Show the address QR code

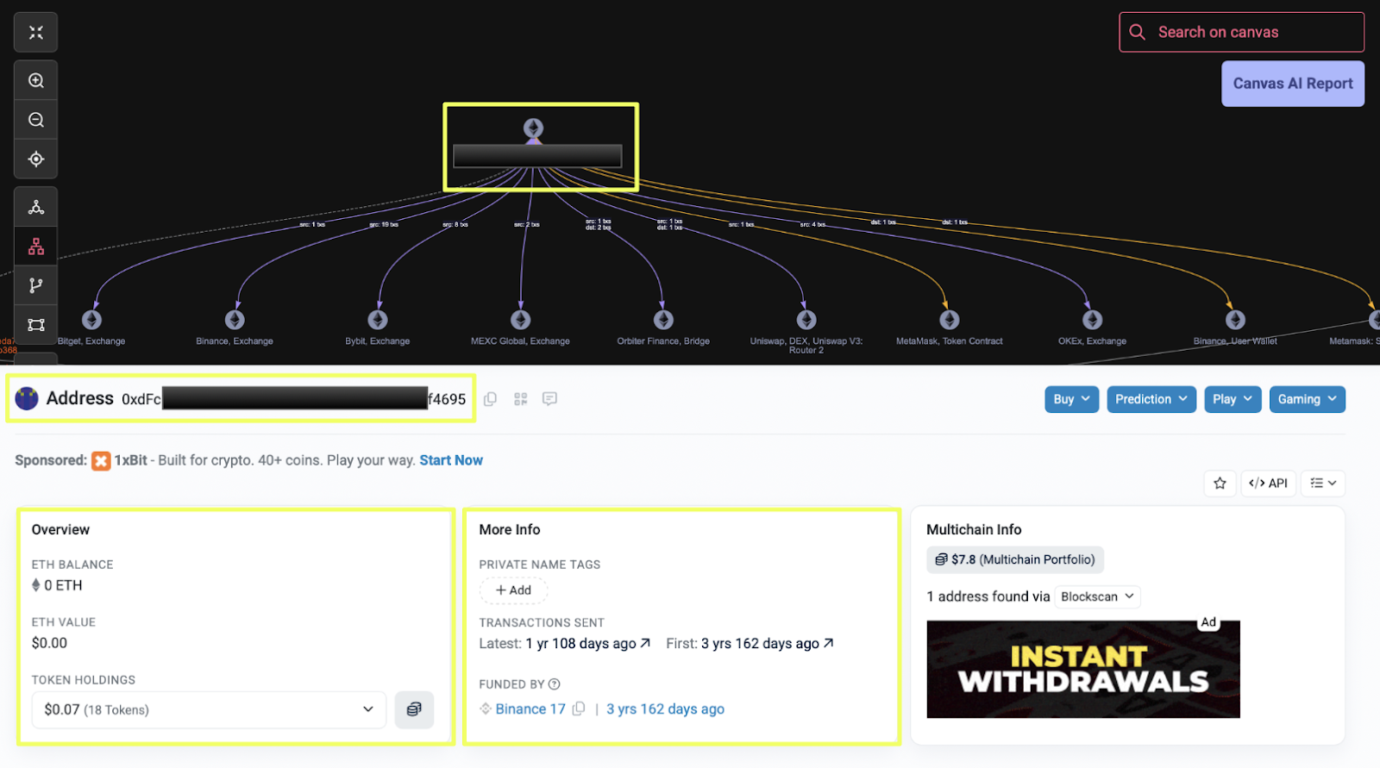(x=521, y=399)
